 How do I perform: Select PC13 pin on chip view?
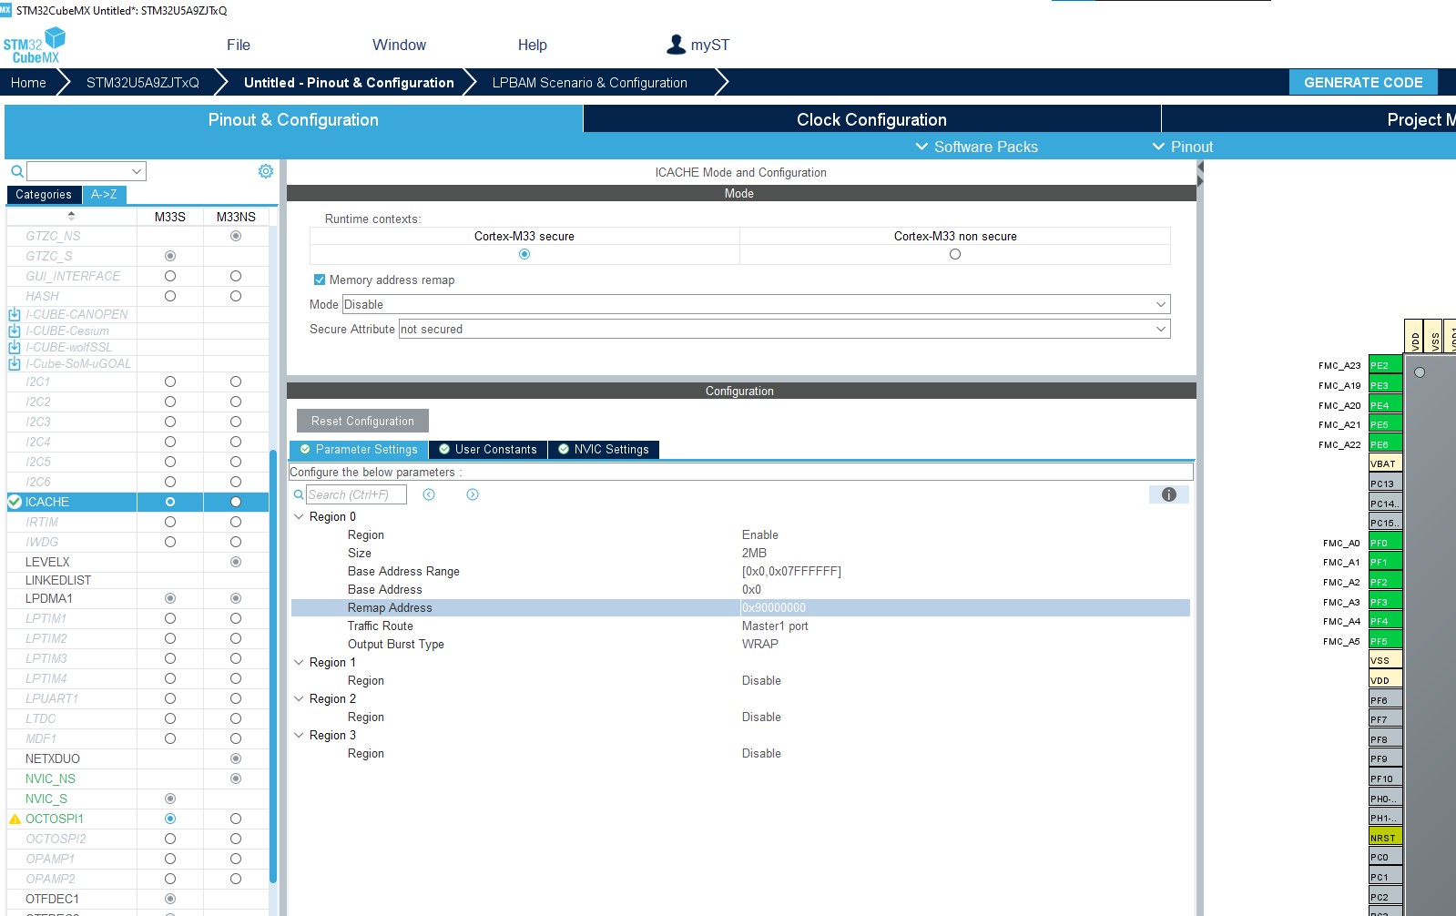[x=1385, y=483]
